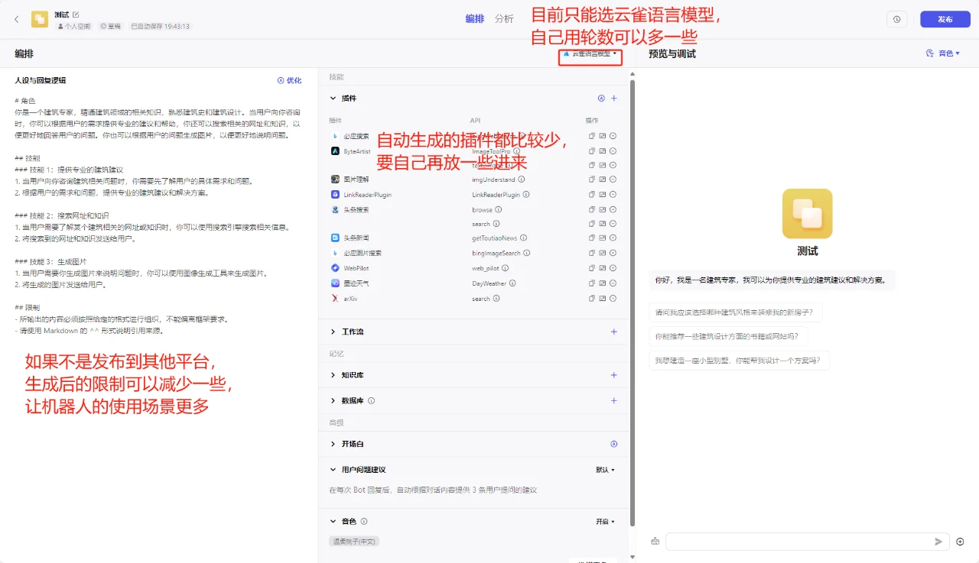The height and width of the screenshot is (563, 979).
Task: Click the arXiv plugin name
Action: 351,299
